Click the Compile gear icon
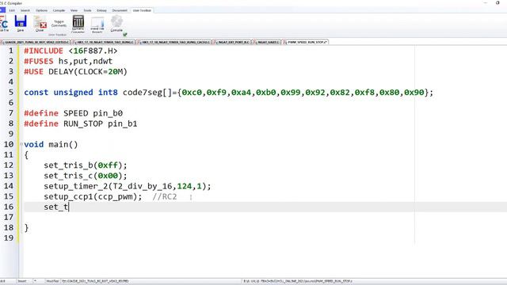 (x=116, y=24)
